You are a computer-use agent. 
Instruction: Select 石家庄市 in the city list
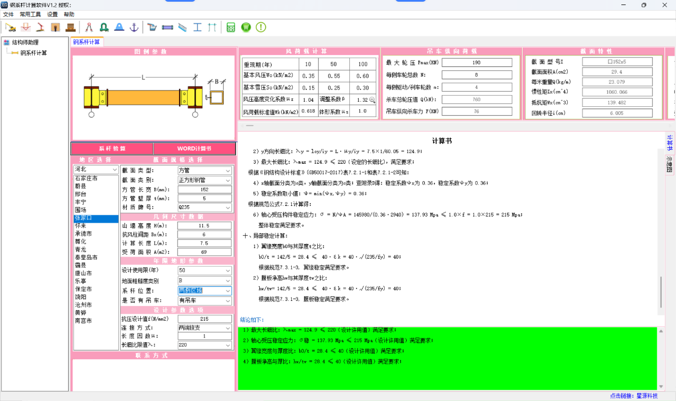(96, 178)
